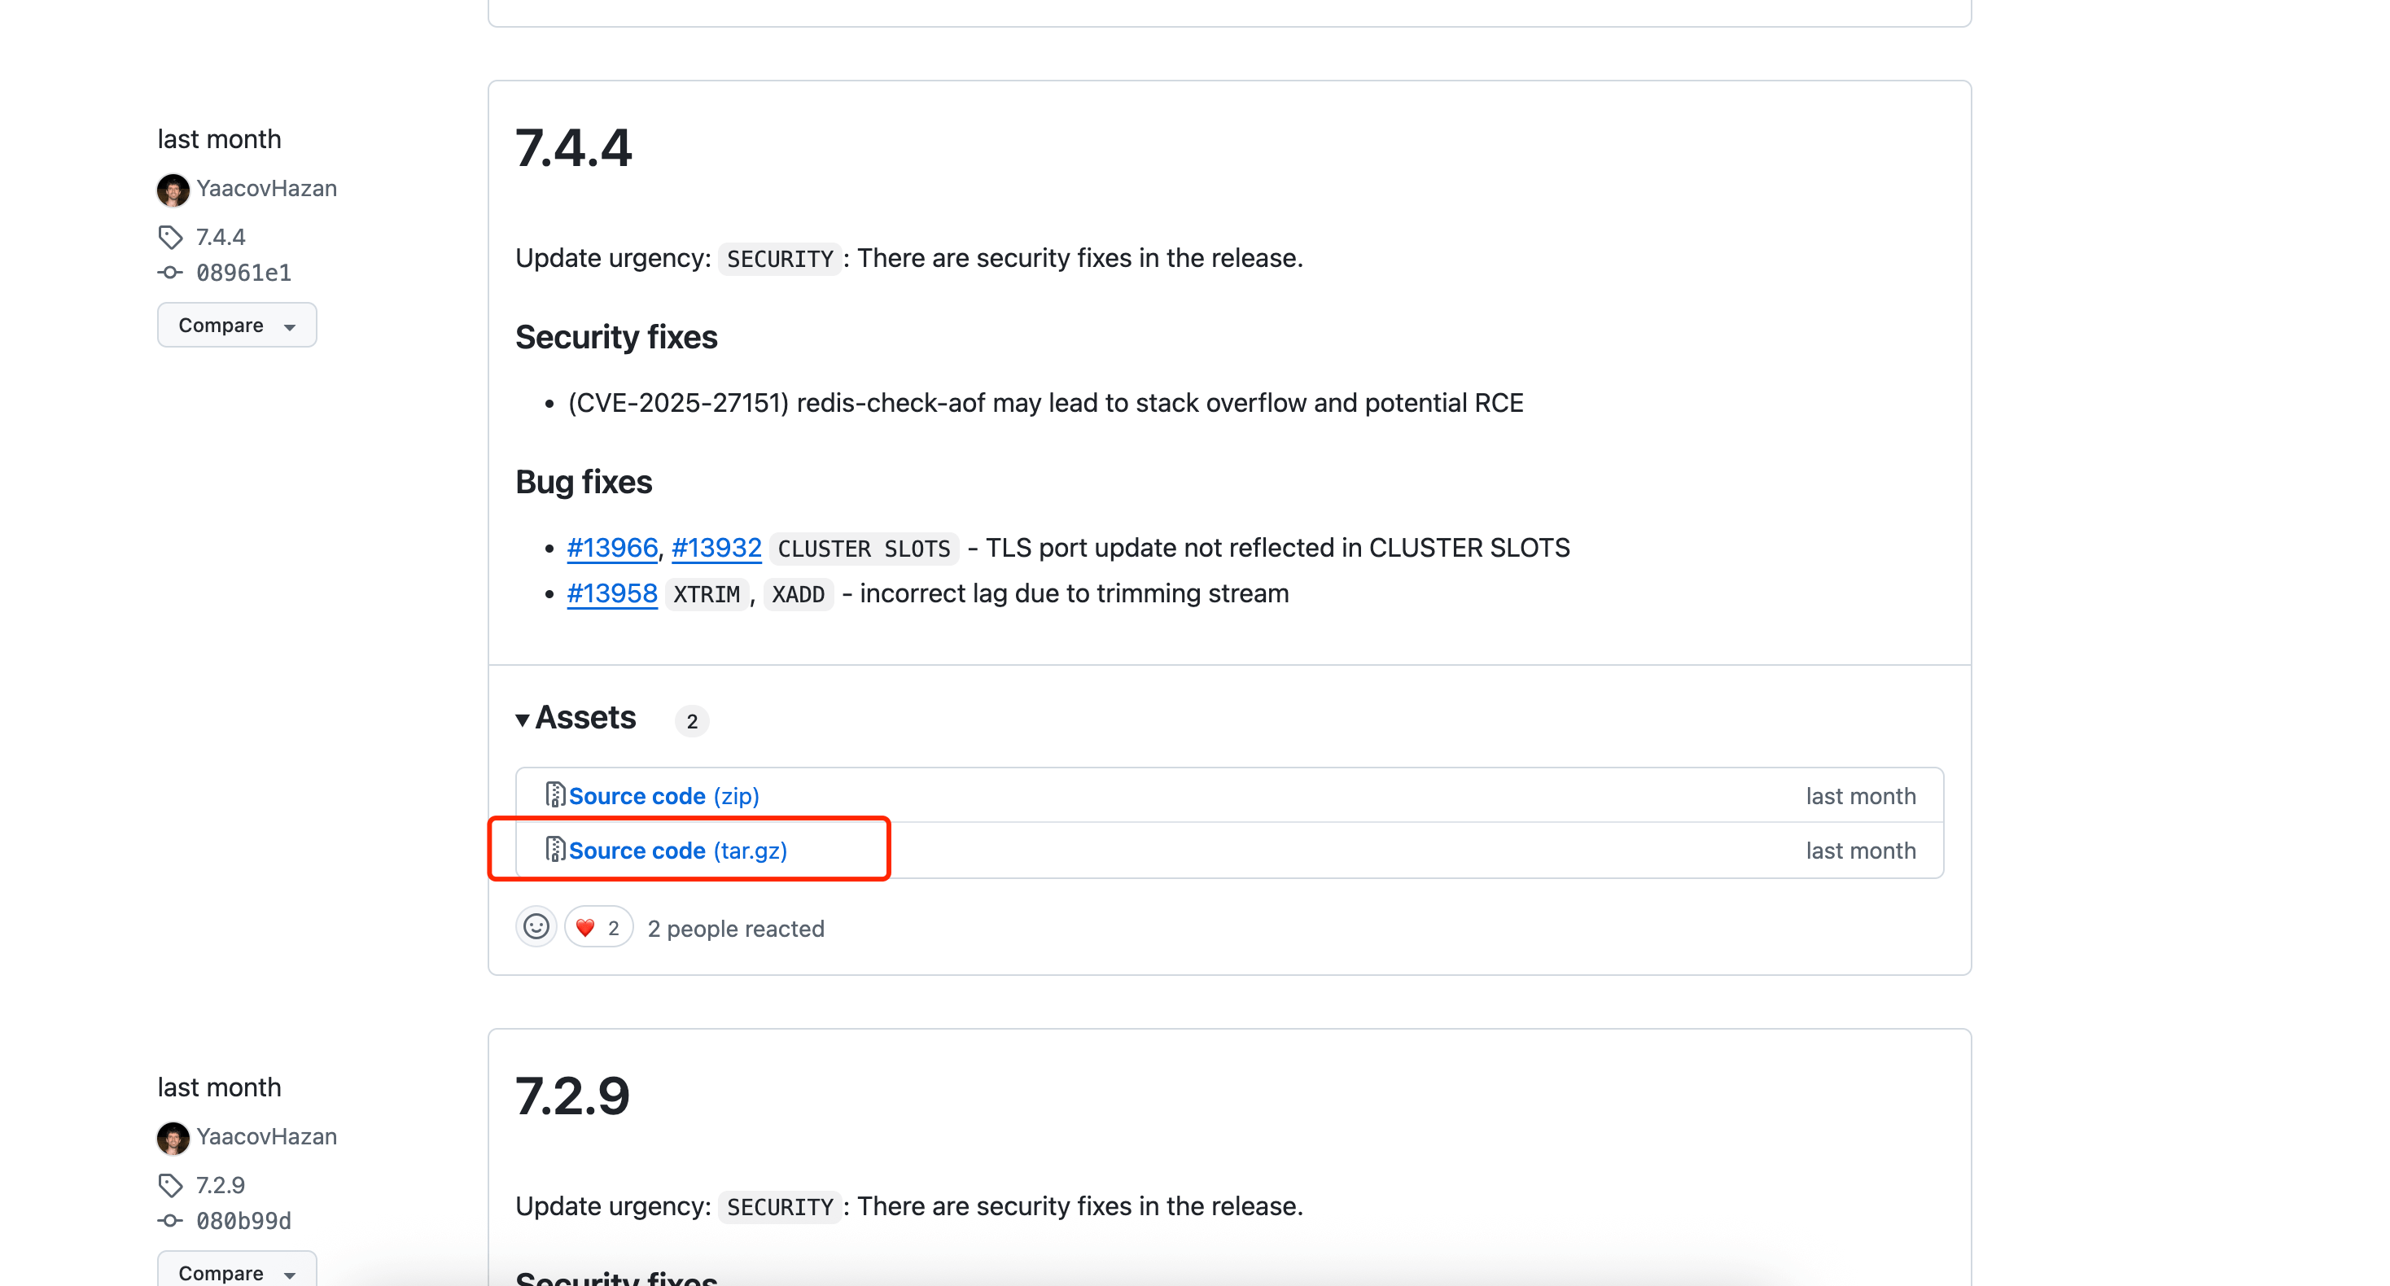
Task: Click the 'SECURITY' code label under 7.4.4
Action: pyautogui.click(x=781, y=259)
